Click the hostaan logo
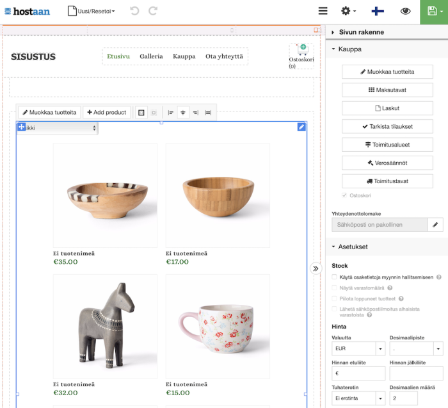The image size is (448, 408). [28, 12]
